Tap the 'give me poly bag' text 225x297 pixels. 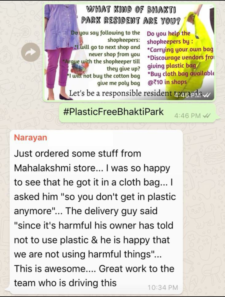click(119, 83)
